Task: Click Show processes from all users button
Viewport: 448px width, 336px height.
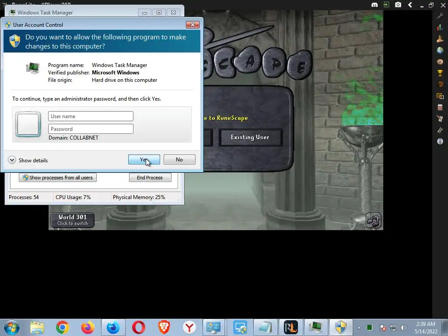Action: 58,178
